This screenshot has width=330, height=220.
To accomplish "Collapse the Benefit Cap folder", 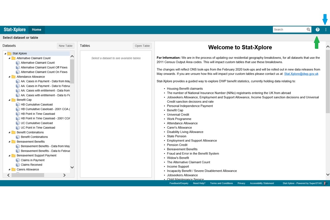I will tap(9, 100).
